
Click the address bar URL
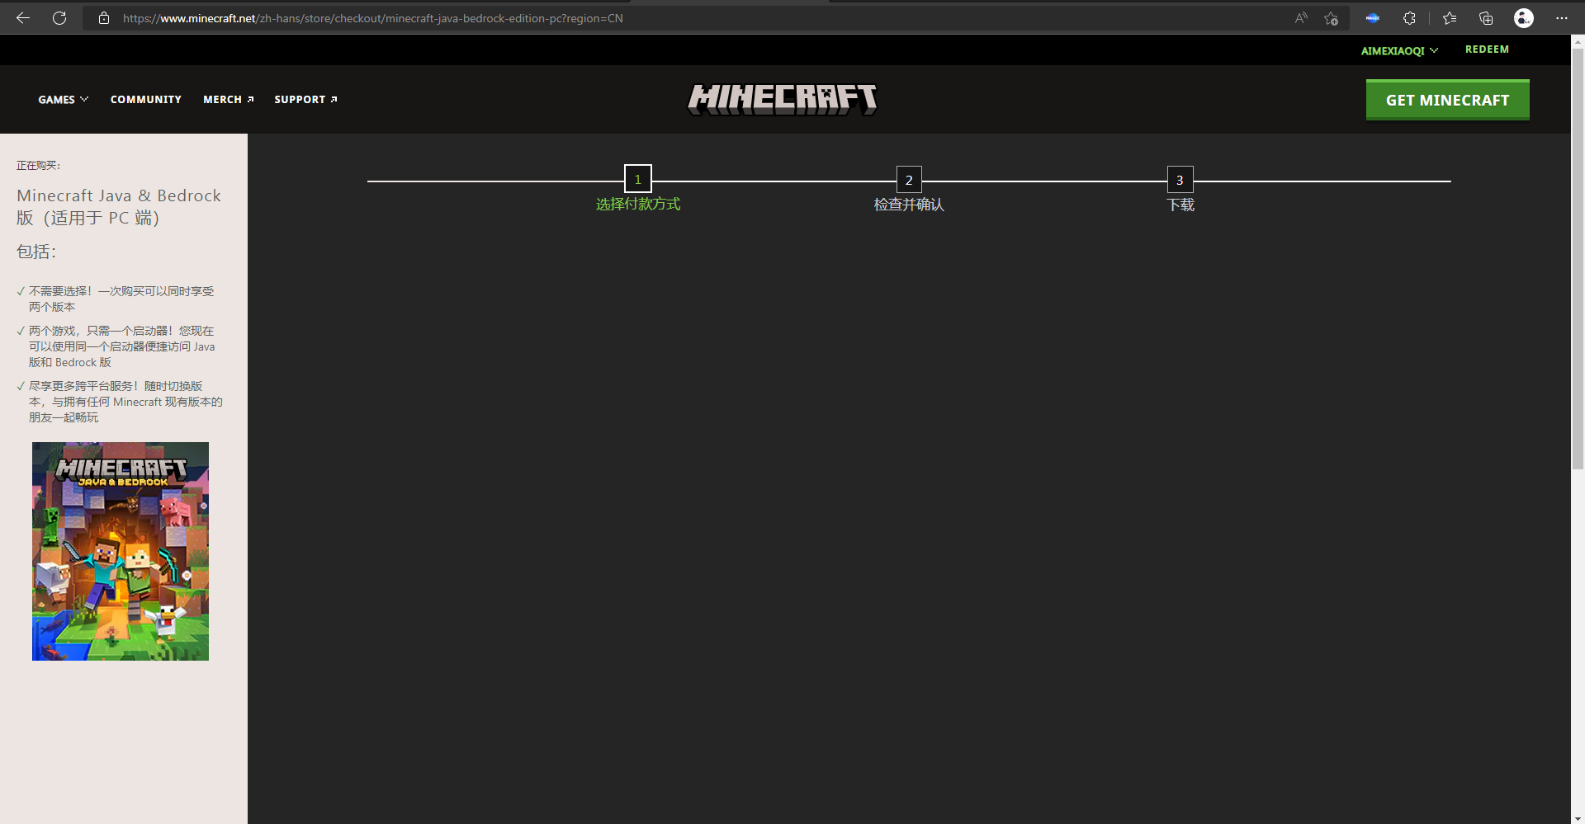point(372,18)
